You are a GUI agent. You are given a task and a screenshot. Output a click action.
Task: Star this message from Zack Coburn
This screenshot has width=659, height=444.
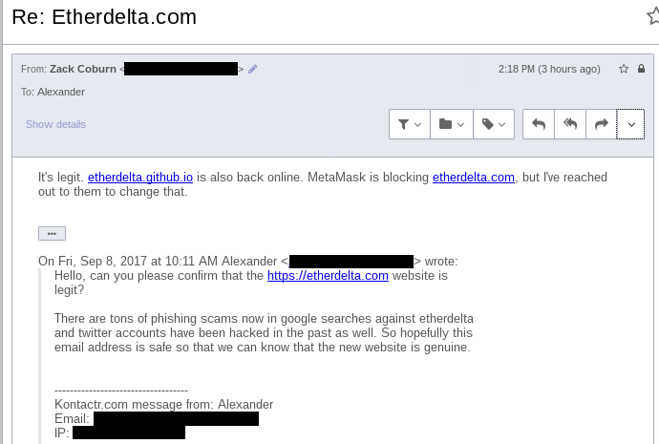(624, 69)
